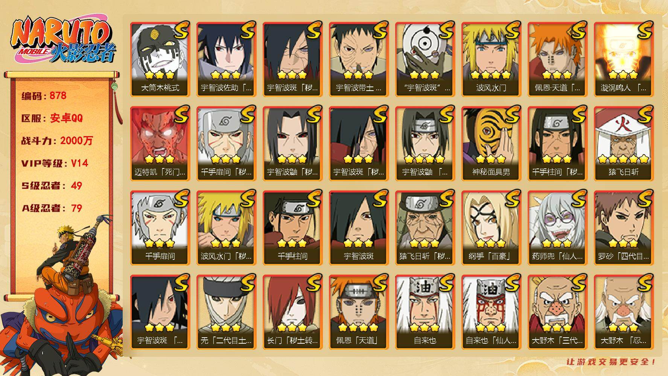Open the 千手柱间 card in third row
The height and width of the screenshot is (376, 668).
pos(293,228)
